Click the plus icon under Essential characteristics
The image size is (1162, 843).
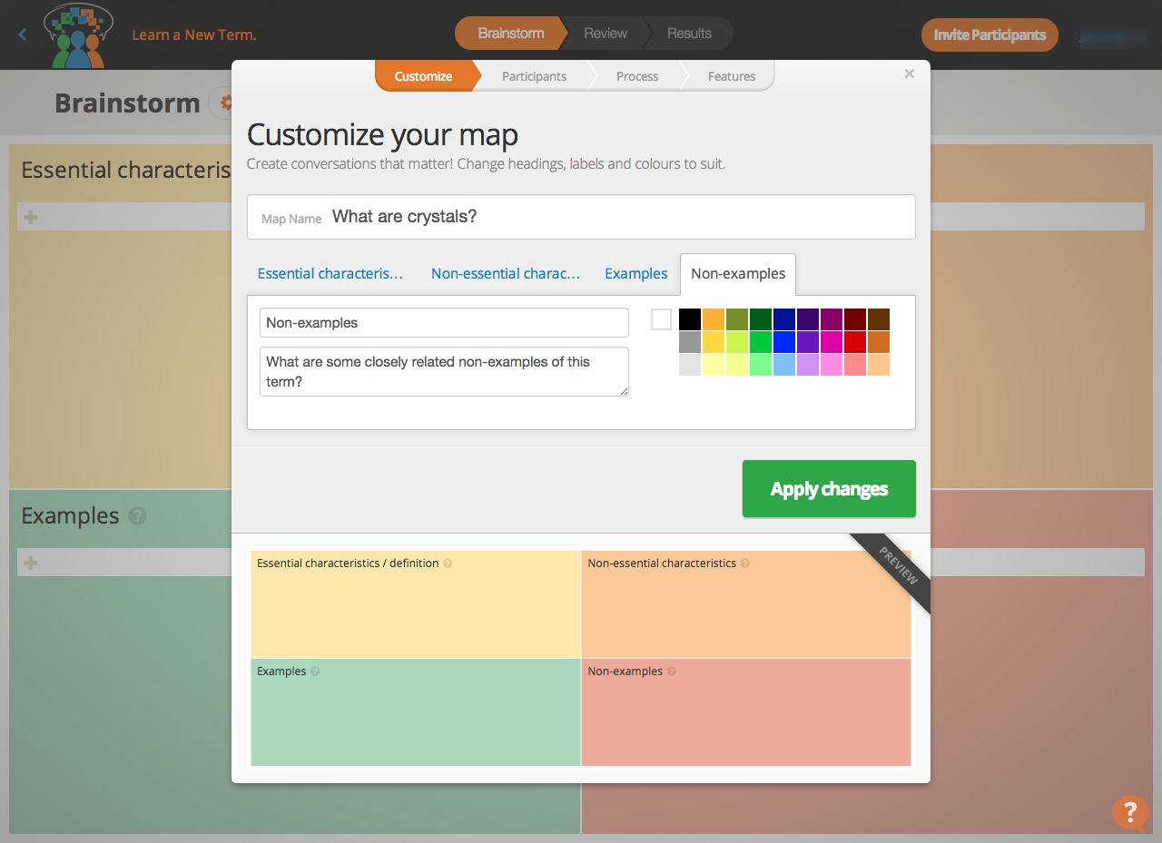31,217
